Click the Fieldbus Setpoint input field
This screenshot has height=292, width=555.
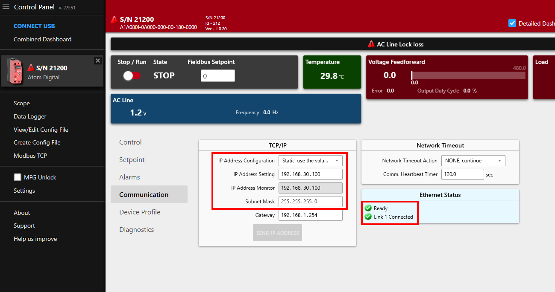coord(217,76)
